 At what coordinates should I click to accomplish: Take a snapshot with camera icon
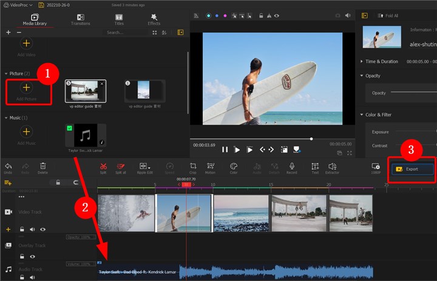coord(338,15)
